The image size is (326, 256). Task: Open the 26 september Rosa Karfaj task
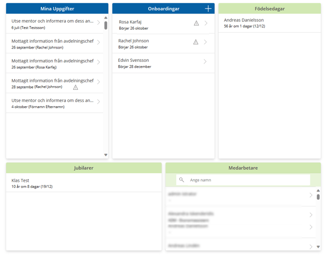click(52, 64)
